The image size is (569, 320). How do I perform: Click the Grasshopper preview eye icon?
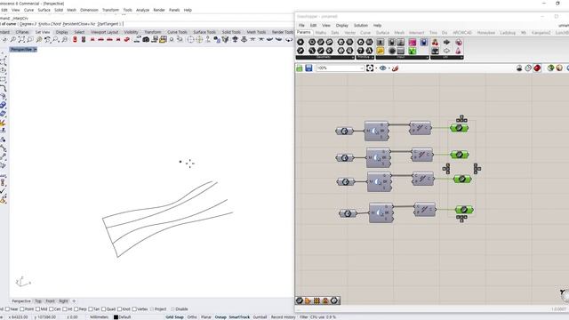pos(382,68)
